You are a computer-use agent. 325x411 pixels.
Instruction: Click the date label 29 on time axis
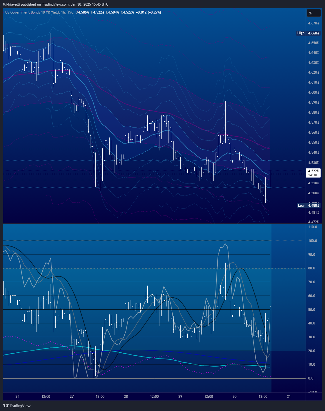pos(180,397)
